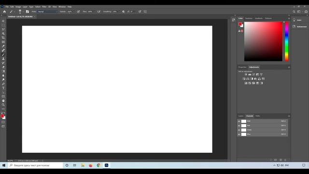
Task: Click the RGB channel thumbnail
Action: pyautogui.click(x=244, y=121)
